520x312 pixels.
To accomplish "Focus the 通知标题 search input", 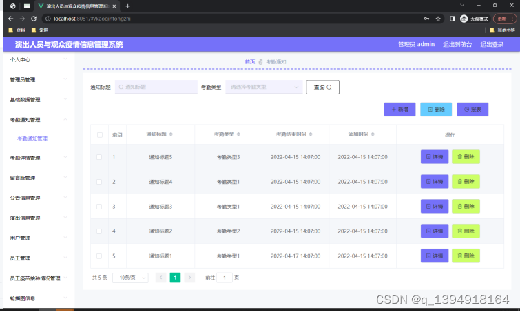I will 156,87.
